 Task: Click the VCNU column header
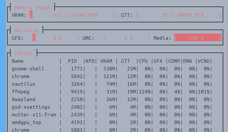[203, 61]
